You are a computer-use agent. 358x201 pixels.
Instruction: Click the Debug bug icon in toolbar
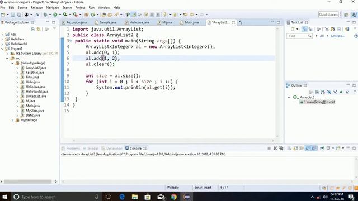45,15
